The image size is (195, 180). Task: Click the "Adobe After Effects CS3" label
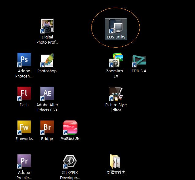point(47,107)
